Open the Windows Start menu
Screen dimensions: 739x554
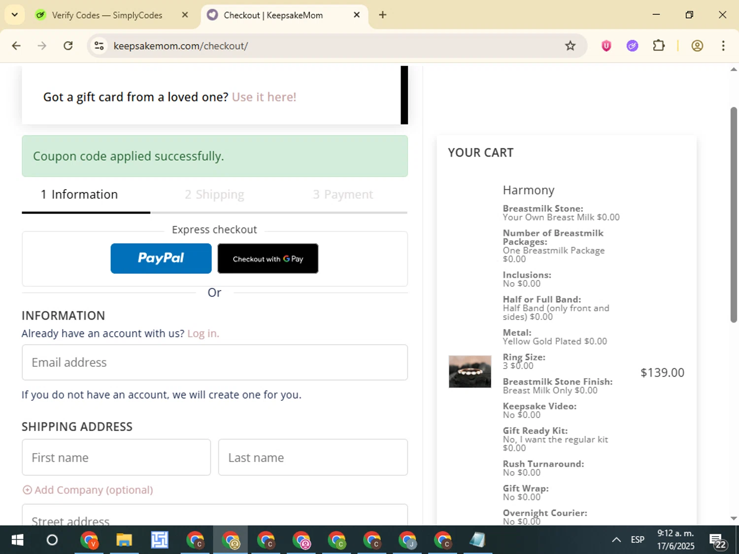17,540
